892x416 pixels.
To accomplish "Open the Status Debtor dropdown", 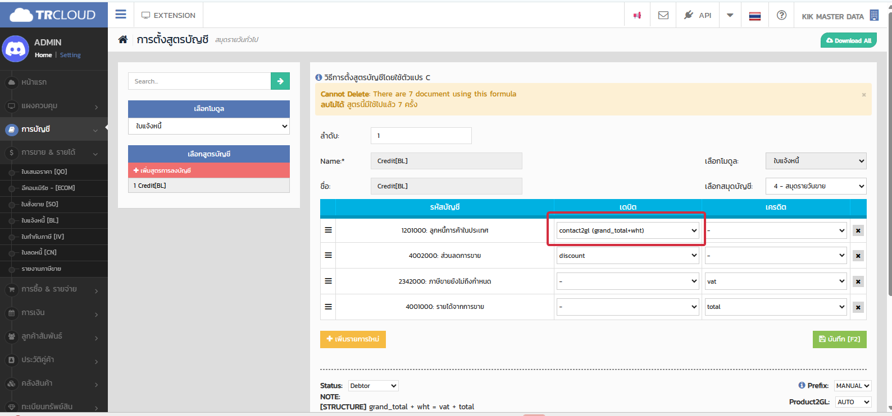I will click(x=373, y=386).
